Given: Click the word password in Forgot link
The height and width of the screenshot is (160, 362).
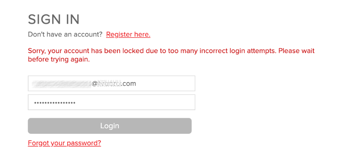Looking at the screenshot, I should pyautogui.click(x=84, y=143).
